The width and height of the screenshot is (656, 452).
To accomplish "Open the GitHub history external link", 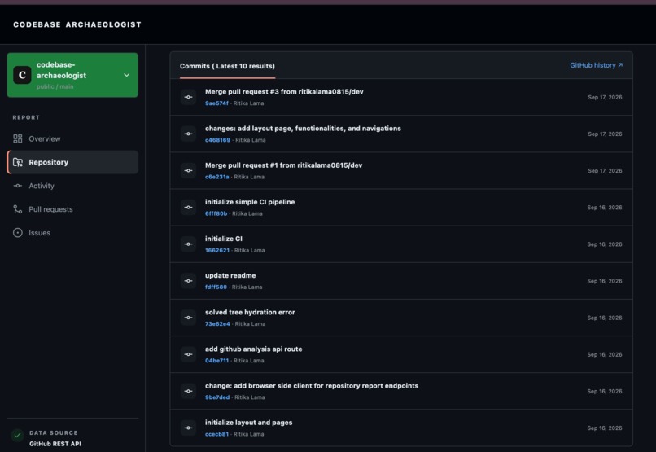I will [x=596, y=65].
